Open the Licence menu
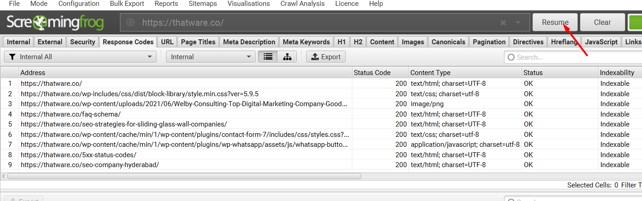This screenshot has width=642, height=201. point(347,4)
